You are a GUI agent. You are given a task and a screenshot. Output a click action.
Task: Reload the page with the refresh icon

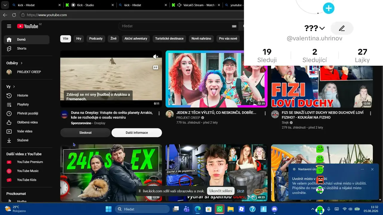[14, 15]
